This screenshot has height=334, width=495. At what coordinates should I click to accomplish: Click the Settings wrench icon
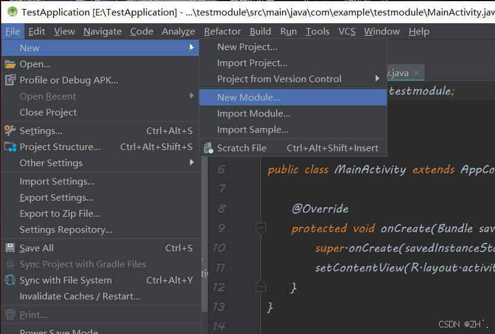pos(10,130)
